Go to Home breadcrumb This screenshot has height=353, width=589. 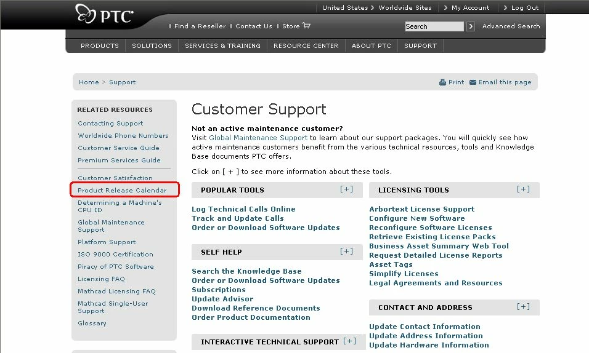[89, 82]
